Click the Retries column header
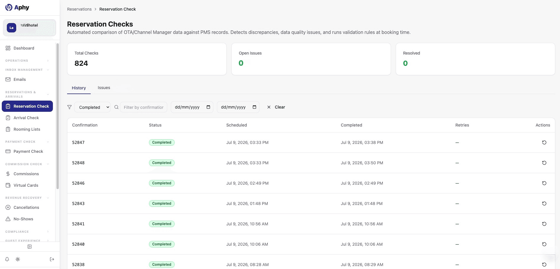 tap(462, 125)
